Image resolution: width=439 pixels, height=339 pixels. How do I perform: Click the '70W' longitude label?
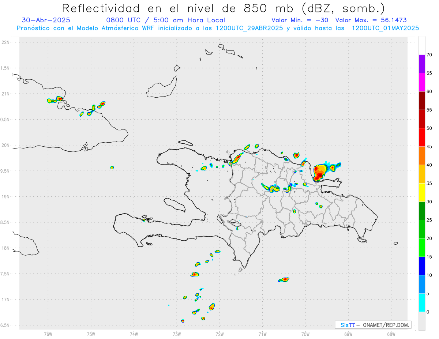tap(305, 334)
